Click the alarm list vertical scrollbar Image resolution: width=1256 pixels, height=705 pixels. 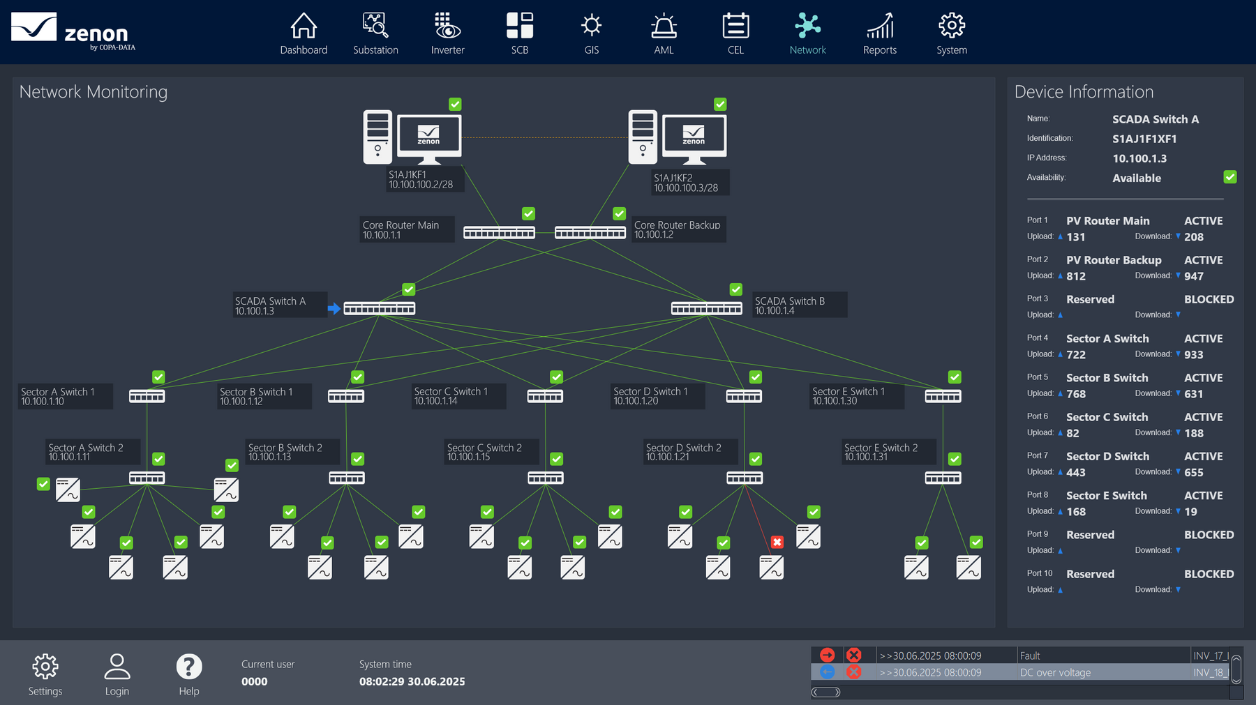1236,669
